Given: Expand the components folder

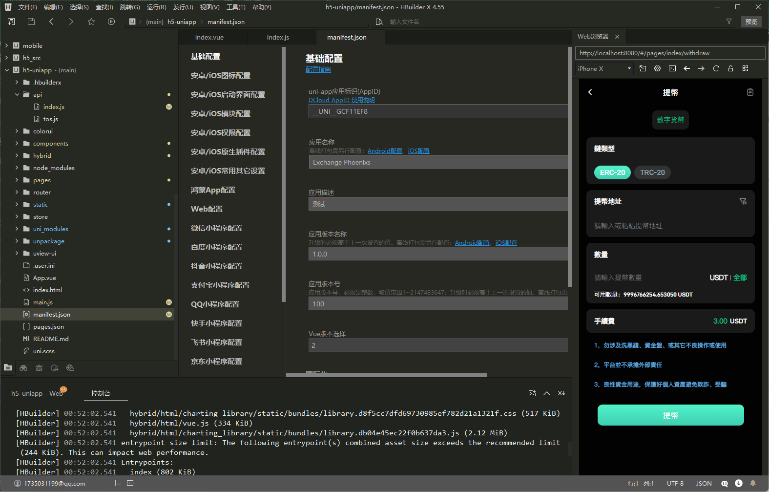Looking at the screenshot, I should [x=17, y=143].
